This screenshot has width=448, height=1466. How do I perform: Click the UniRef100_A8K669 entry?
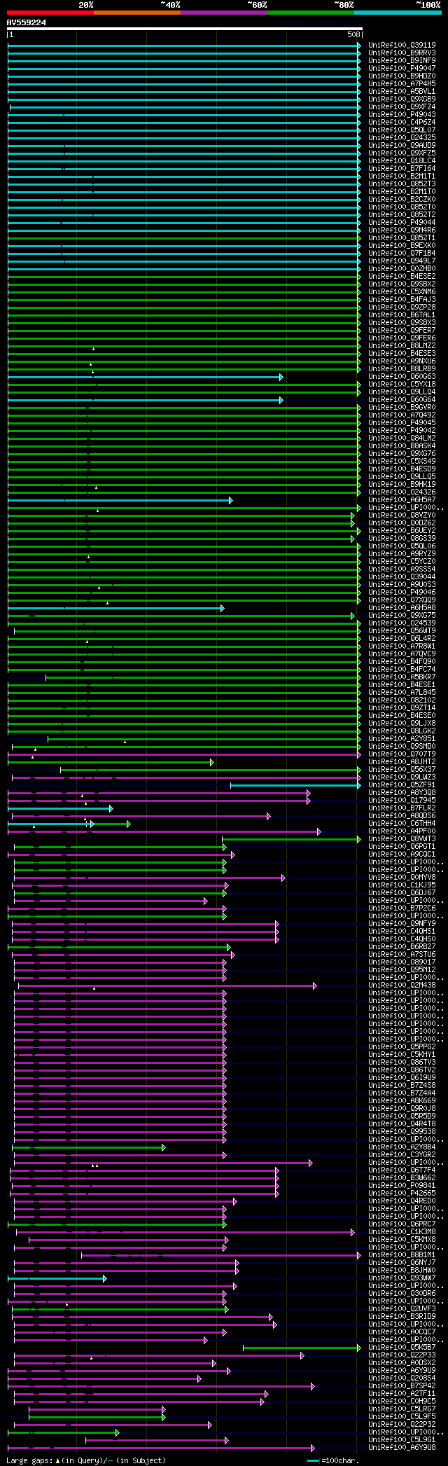402,1101
